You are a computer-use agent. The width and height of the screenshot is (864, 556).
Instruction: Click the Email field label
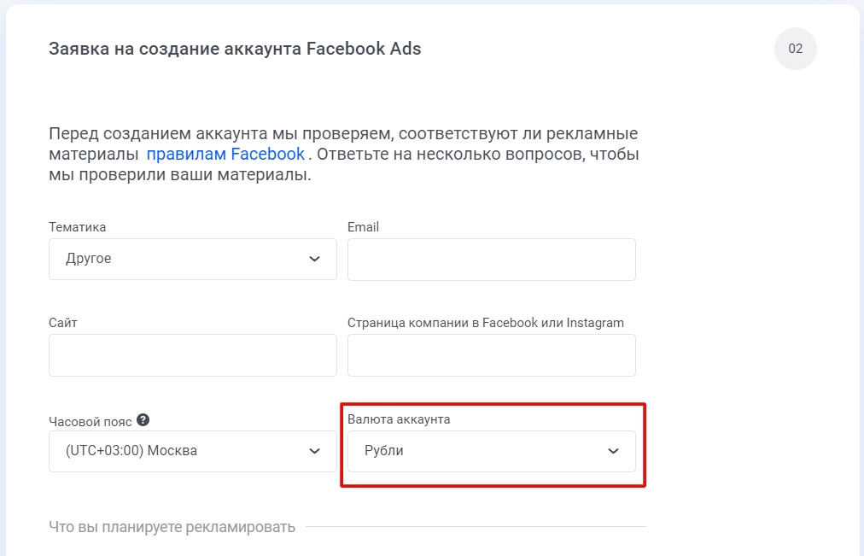click(363, 227)
